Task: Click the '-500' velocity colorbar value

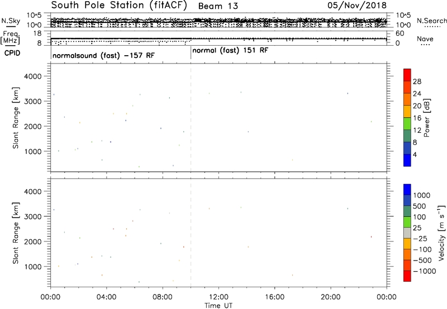Action: (x=422, y=260)
